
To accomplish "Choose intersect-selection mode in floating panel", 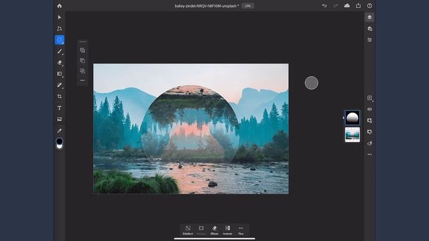I will point(82,71).
